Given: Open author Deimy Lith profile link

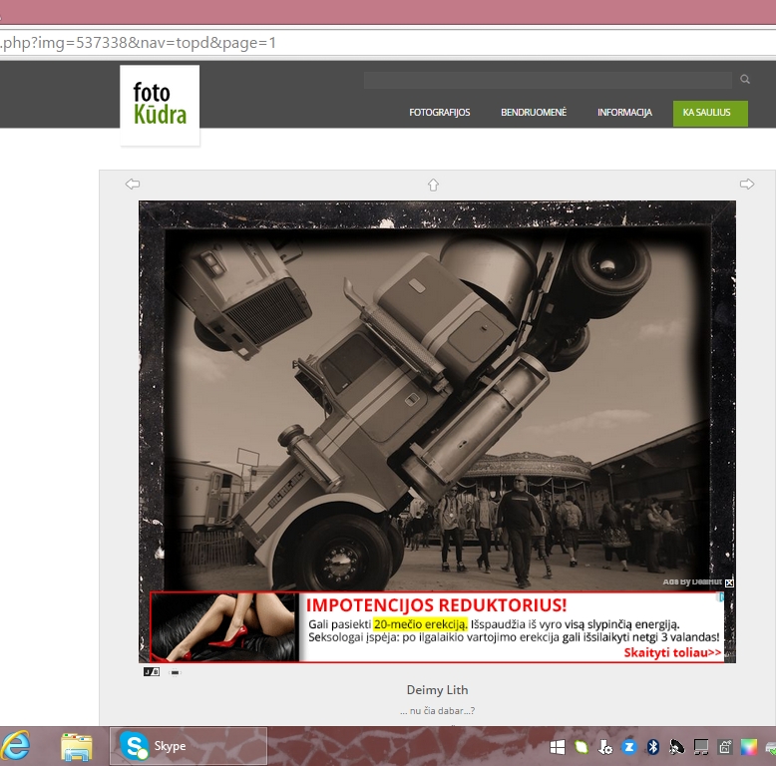Looking at the screenshot, I should pos(437,690).
